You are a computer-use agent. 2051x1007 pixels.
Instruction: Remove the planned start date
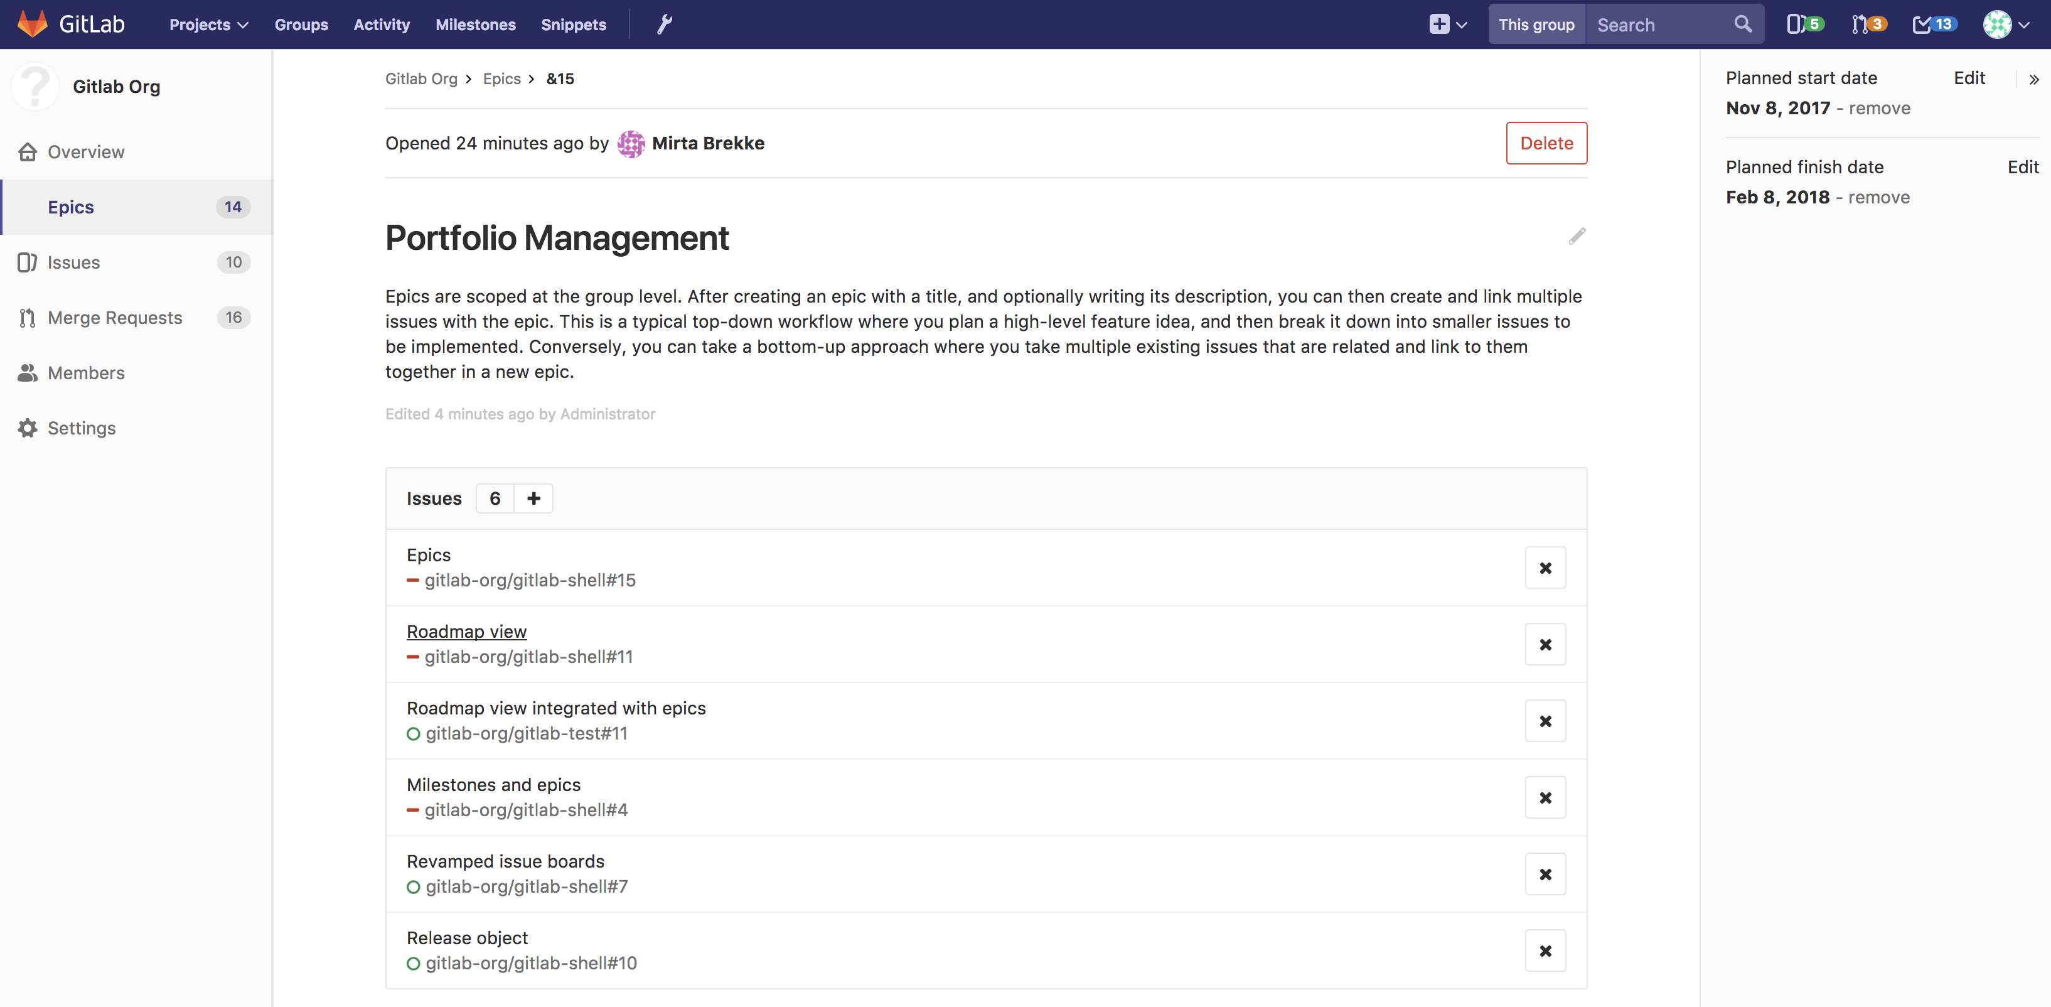[x=1879, y=109]
